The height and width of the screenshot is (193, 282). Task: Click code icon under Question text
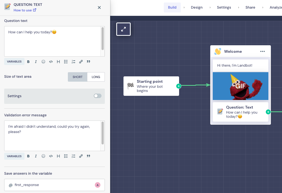click(x=51, y=62)
